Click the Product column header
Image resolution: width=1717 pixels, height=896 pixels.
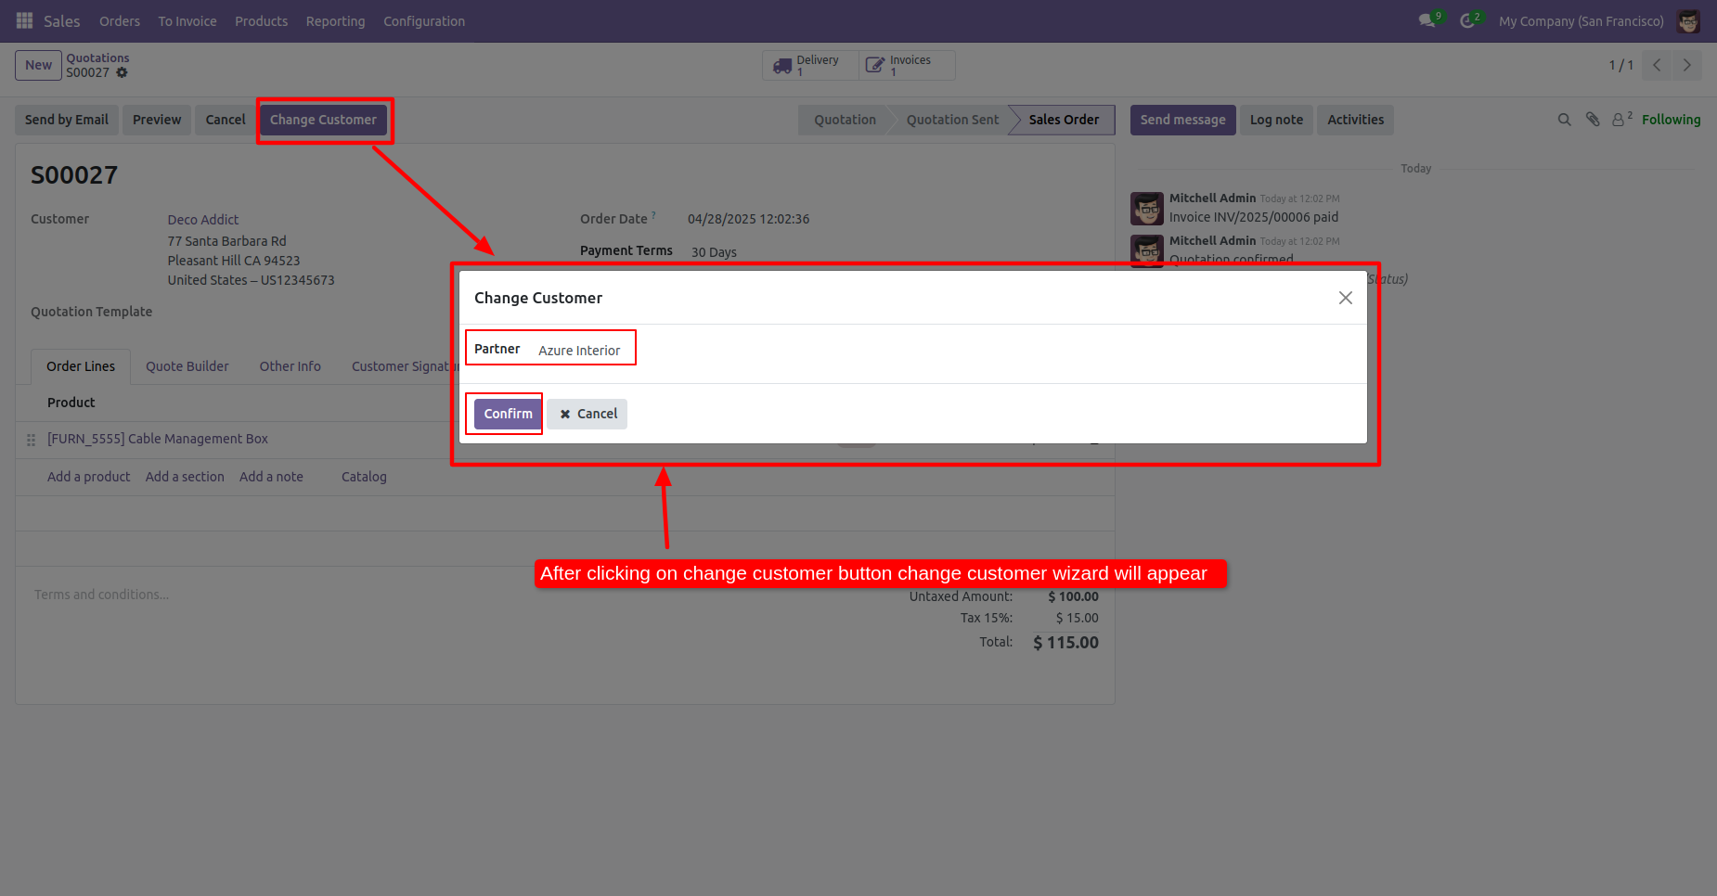point(71,403)
